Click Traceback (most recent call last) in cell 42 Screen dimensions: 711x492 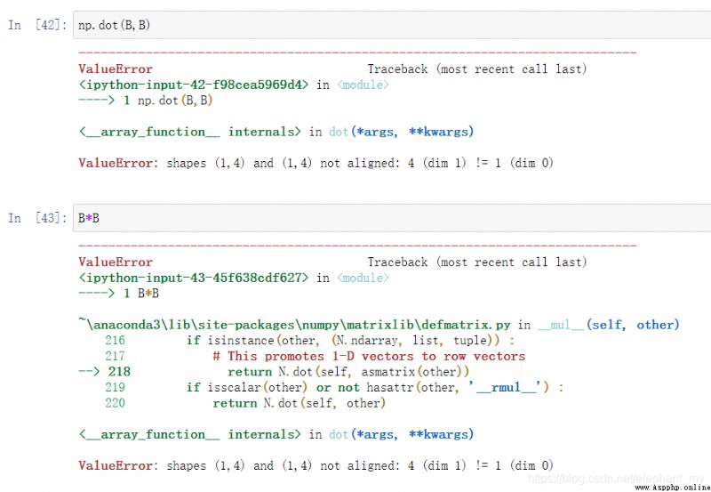click(477, 69)
